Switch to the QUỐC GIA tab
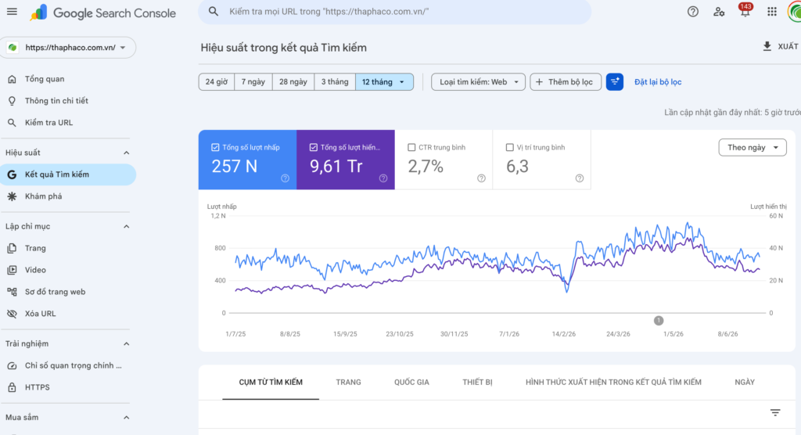This screenshot has width=801, height=435. pos(411,383)
